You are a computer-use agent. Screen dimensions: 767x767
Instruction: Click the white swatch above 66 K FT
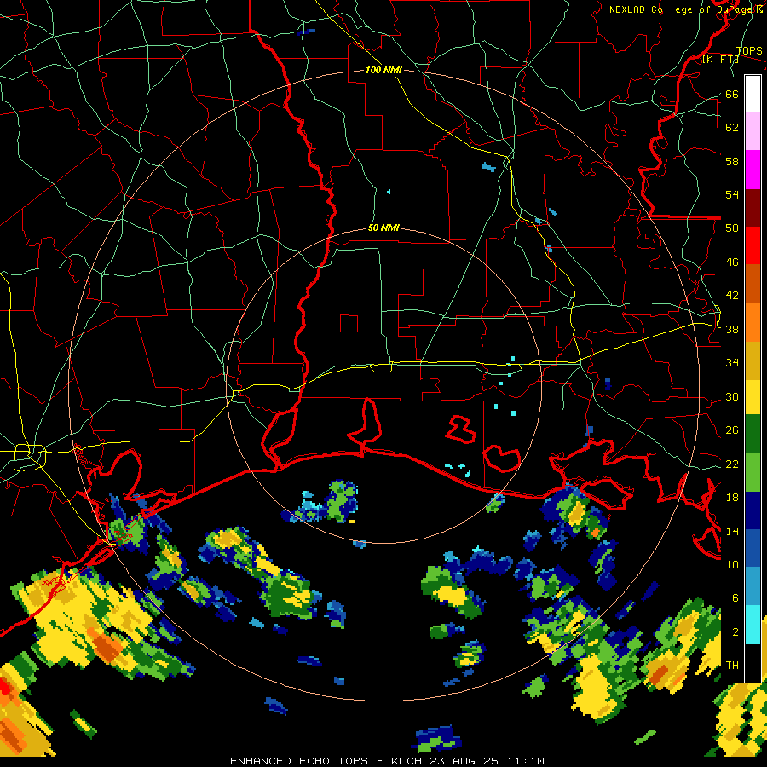[753, 94]
